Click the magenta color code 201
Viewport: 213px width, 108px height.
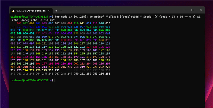click(70, 64)
